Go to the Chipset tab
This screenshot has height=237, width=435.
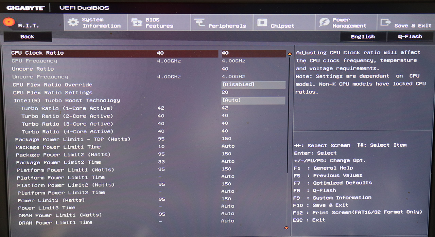(284, 23)
